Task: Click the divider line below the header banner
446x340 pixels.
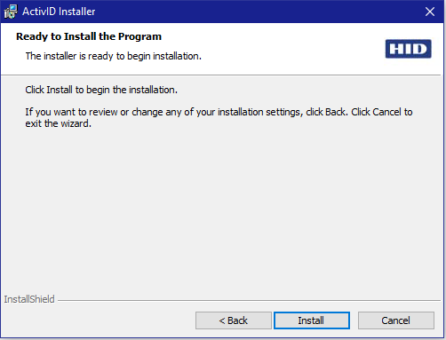Action: coord(220,75)
